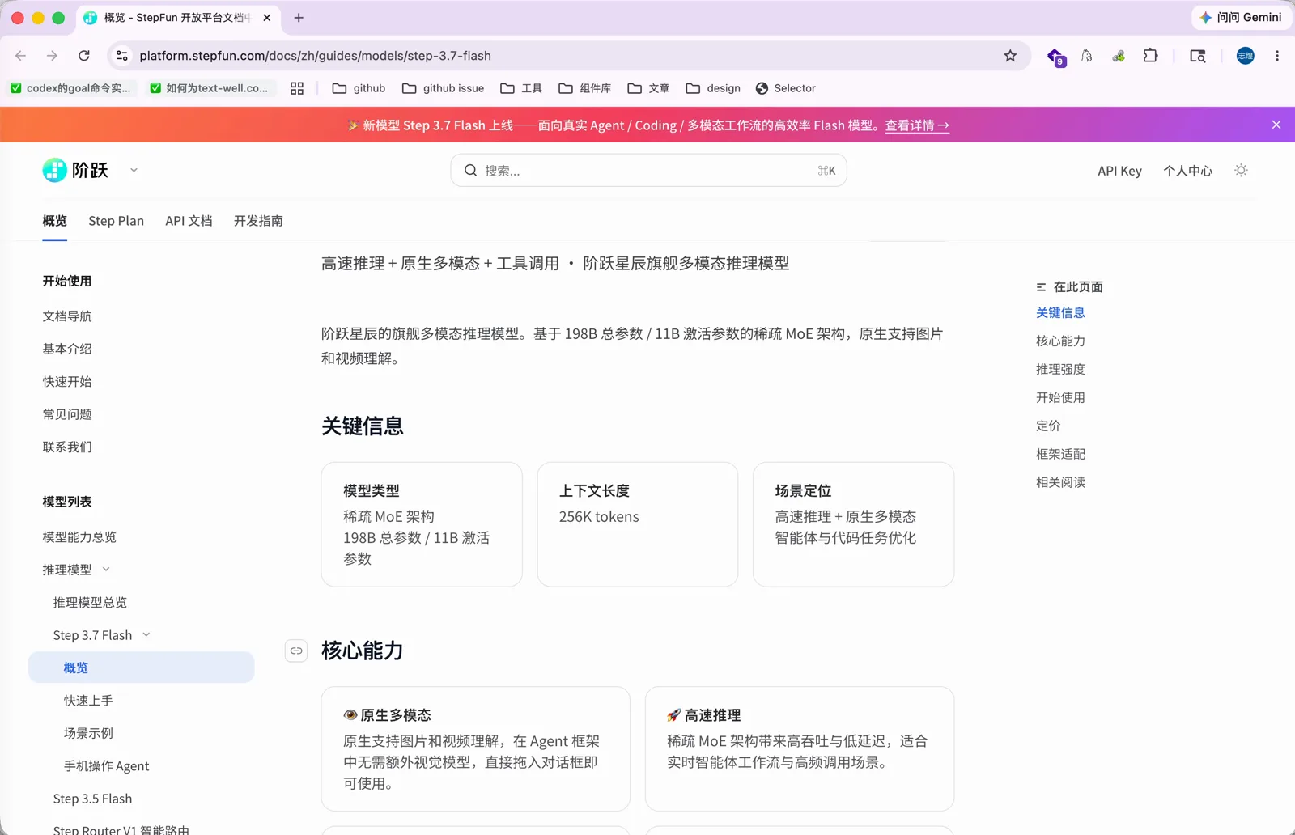Screen dimensions: 1295x835
Task: Open the design bookmark folder
Action: (713, 88)
